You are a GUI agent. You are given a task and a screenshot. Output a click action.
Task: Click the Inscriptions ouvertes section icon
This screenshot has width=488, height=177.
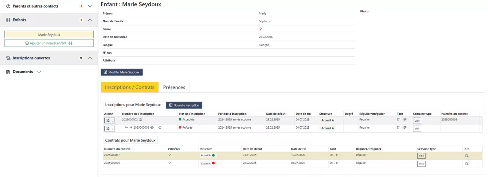pyautogui.click(x=8, y=58)
